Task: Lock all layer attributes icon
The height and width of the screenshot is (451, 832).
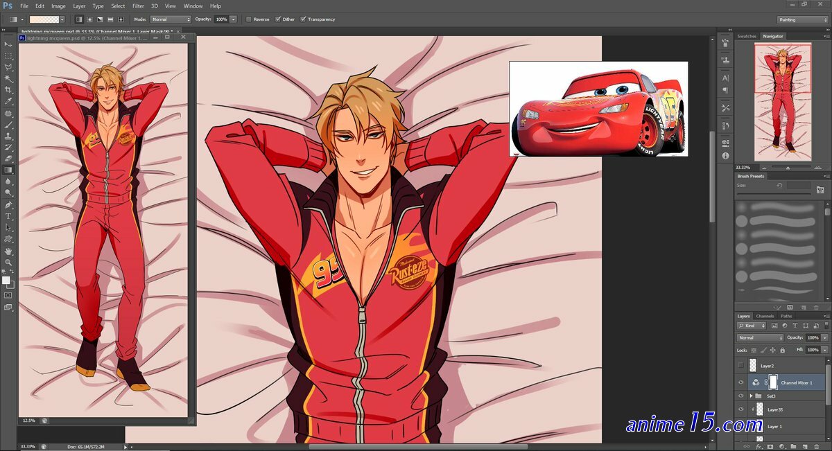Action: (x=782, y=350)
